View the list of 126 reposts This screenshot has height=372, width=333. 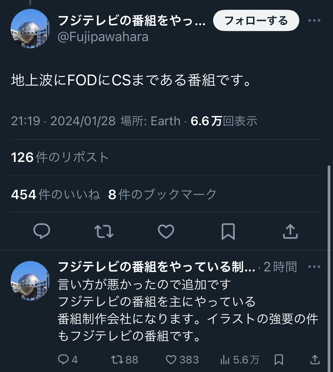60,157
